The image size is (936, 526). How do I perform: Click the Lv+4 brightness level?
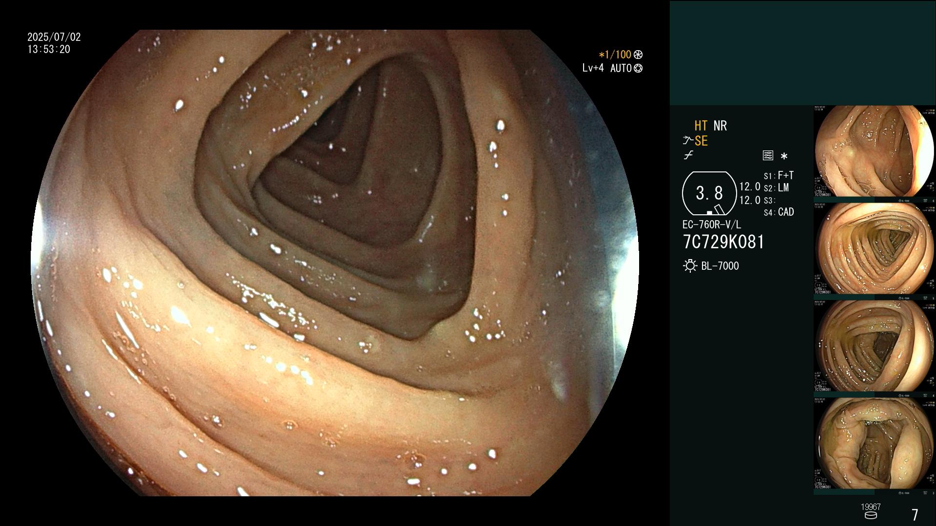coord(593,68)
